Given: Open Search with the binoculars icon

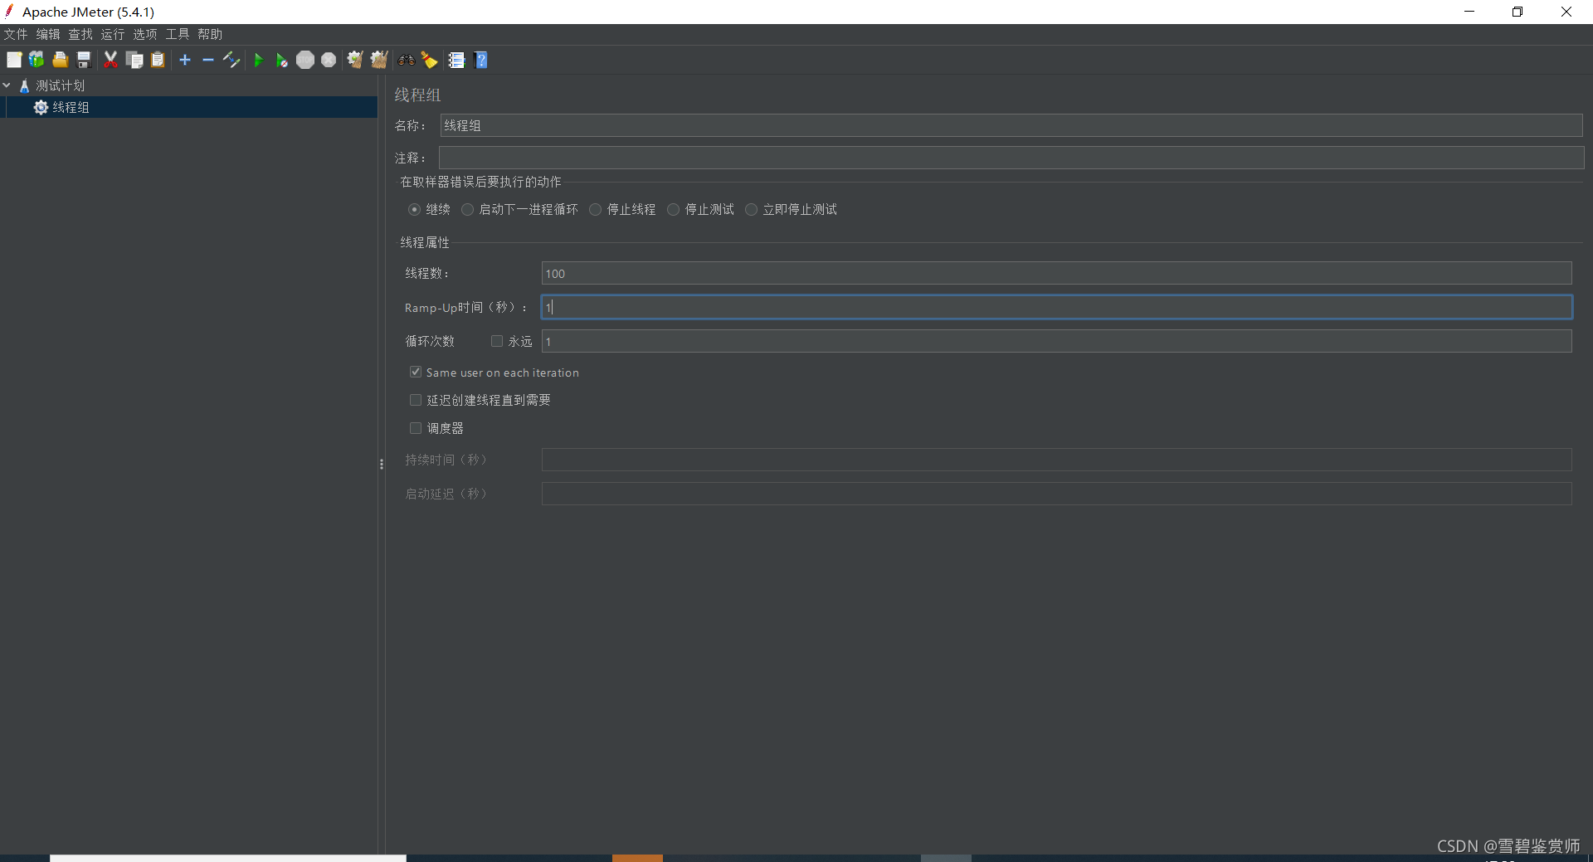Looking at the screenshot, I should tap(406, 60).
